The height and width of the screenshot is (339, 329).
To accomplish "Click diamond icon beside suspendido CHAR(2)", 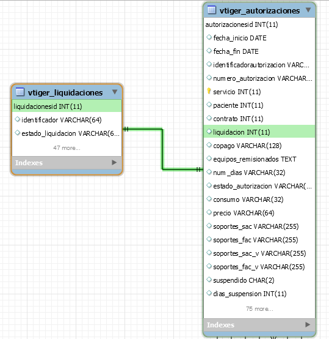I will tap(209, 280).
